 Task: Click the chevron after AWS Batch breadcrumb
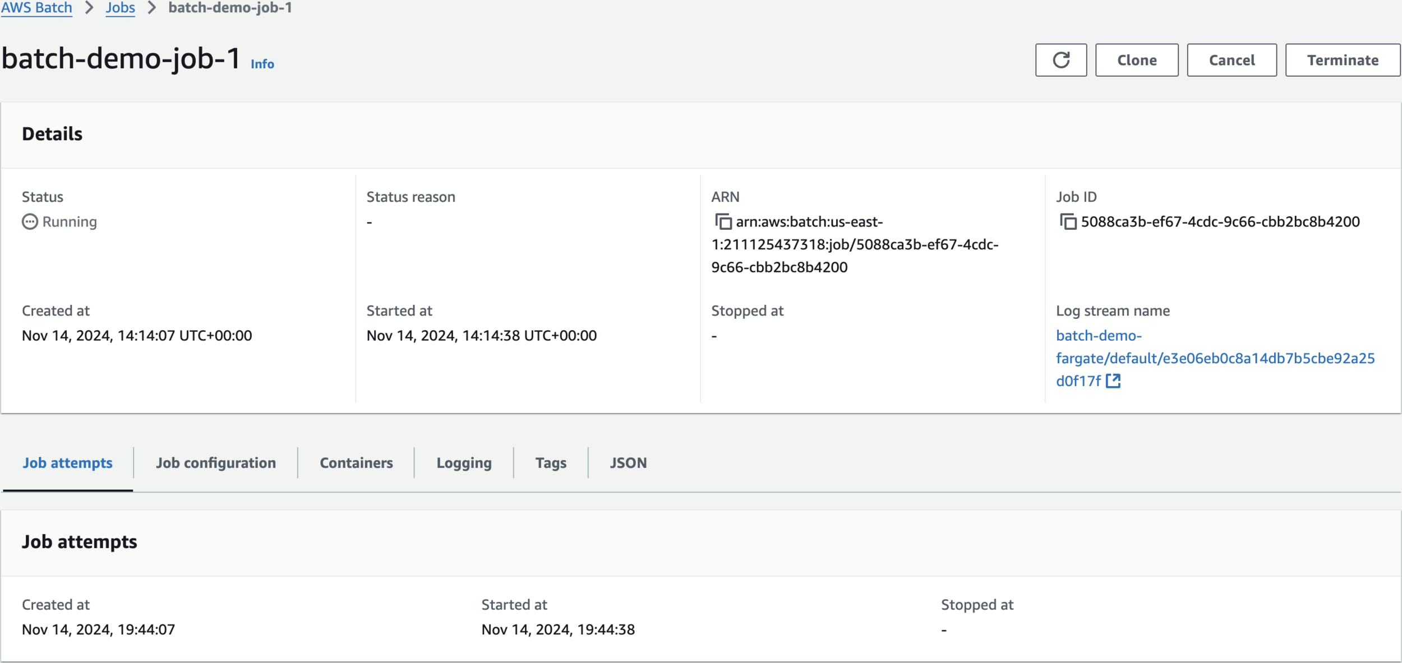(x=89, y=8)
